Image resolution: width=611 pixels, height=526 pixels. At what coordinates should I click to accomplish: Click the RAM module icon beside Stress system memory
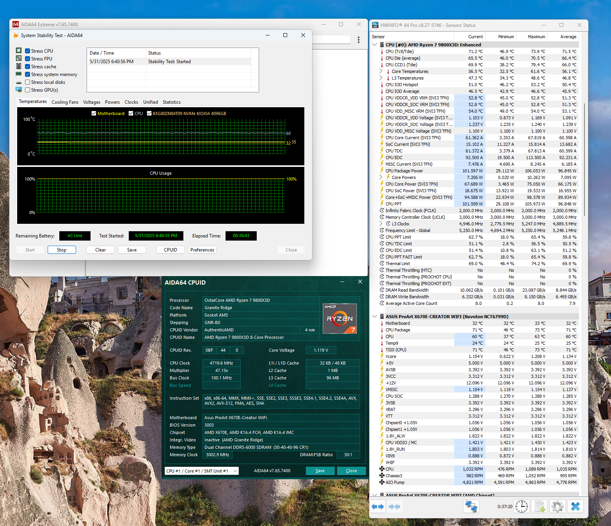point(19,74)
